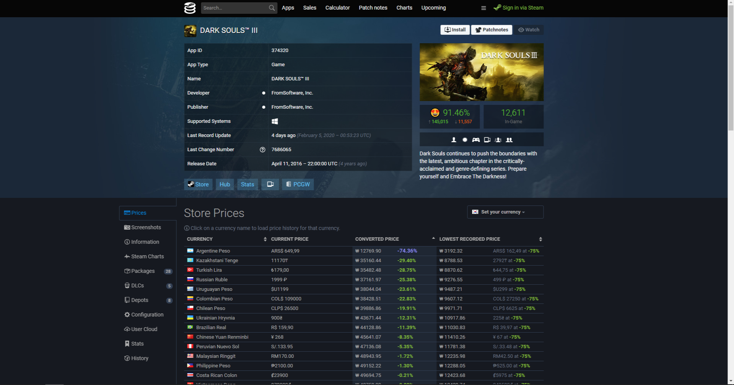Click the magnifier icon in the search box
734x385 pixels.
point(272,8)
